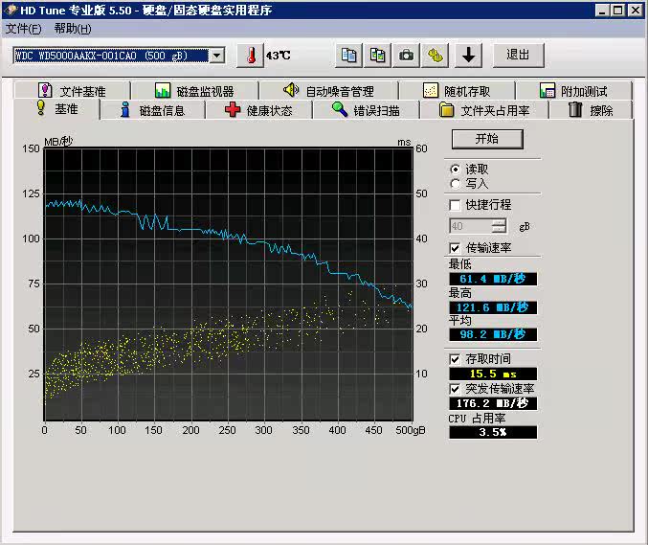This screenshot has height=545, width=648.
Task: Switch to the 磁盘信息 tab
Action: click(x=152, y=110)
